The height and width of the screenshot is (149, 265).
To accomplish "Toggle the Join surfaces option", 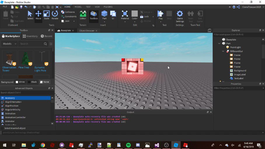I will coord(65,21).
